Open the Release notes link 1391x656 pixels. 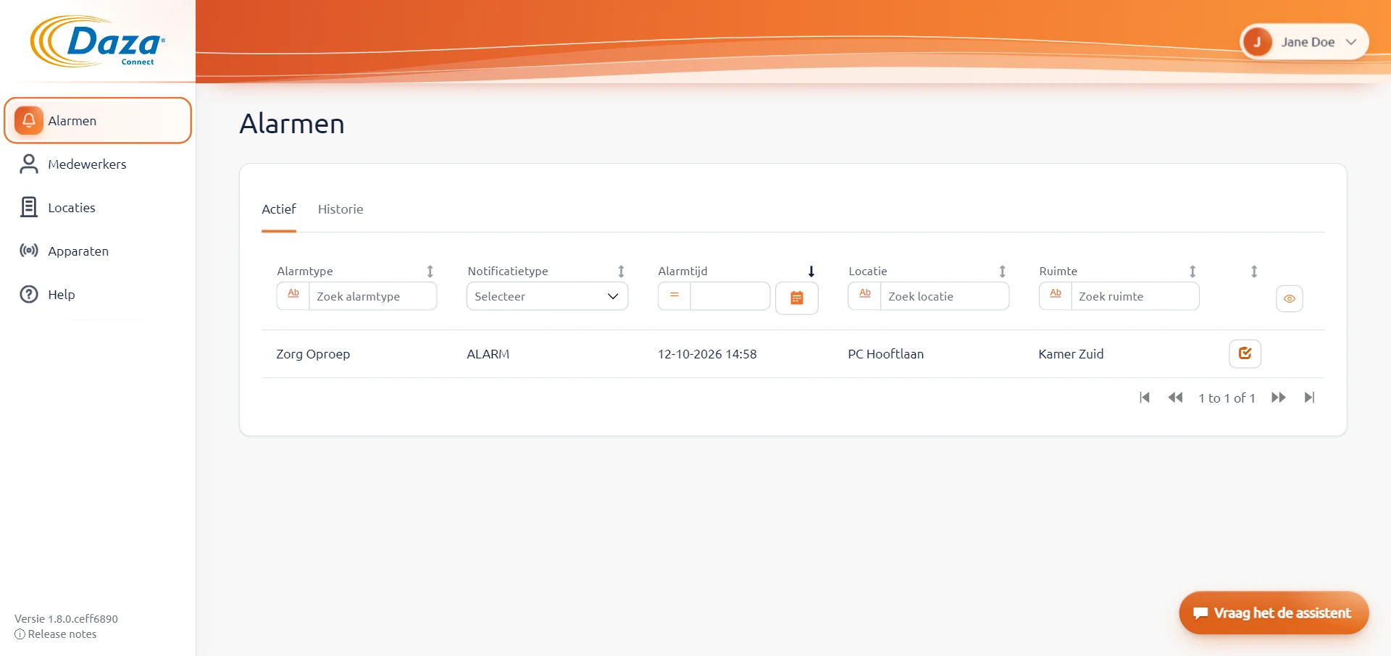pos(56,634)
